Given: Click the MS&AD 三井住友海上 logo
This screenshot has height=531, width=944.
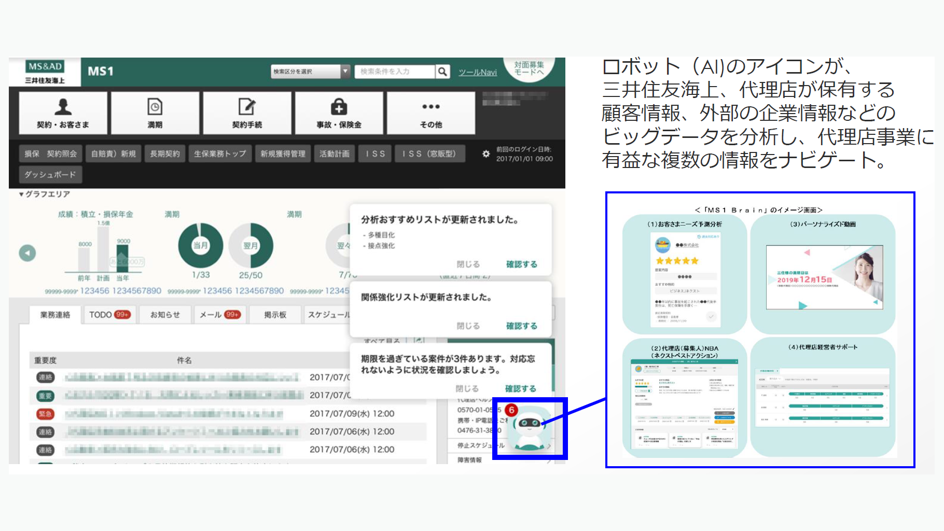Looking at the screenshot, I should (x=45, y=72).
